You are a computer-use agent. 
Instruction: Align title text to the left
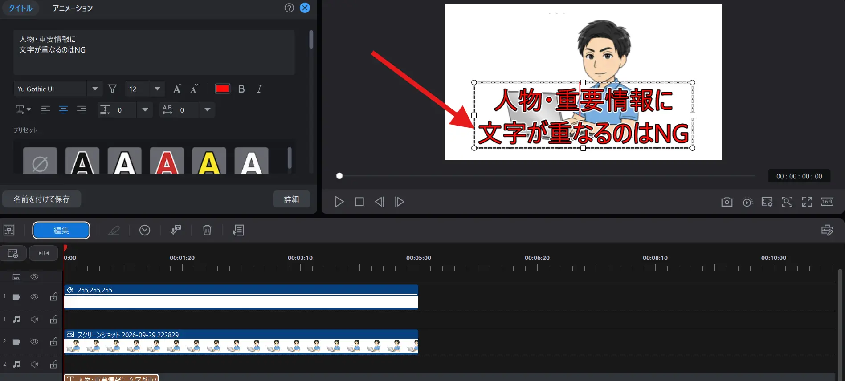click(x=45, y=109)
